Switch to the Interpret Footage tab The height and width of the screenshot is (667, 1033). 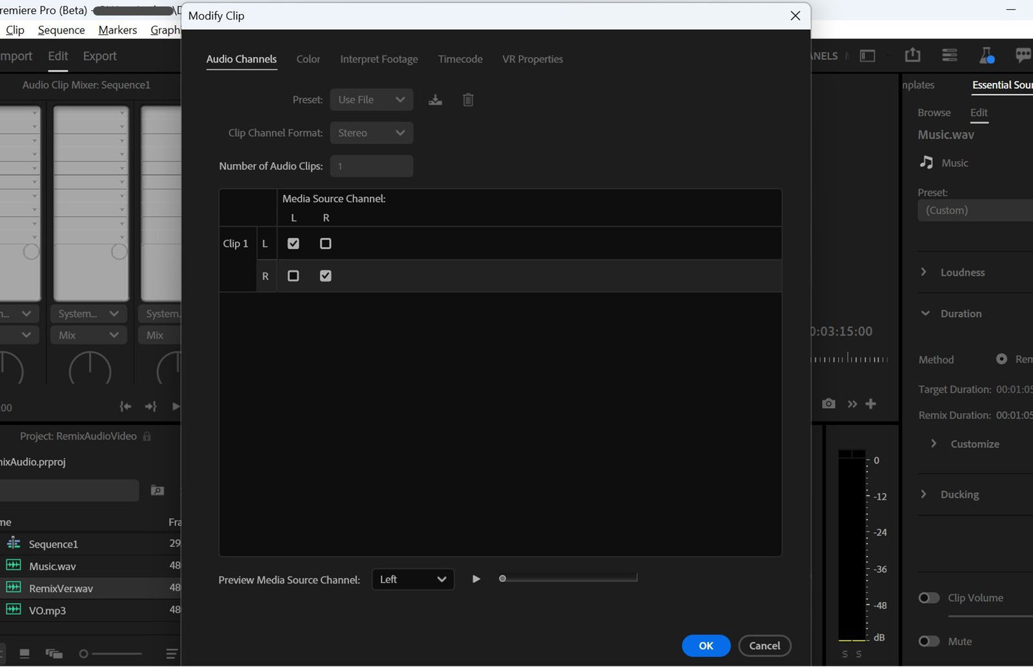[x=379, y=59]
